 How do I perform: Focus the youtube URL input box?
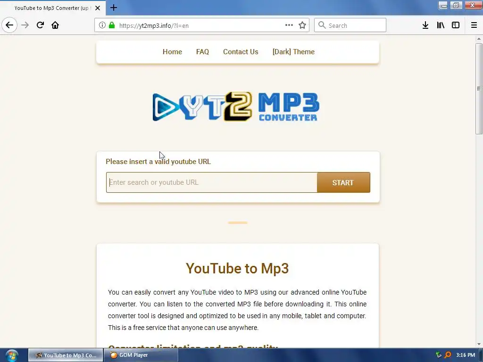pos(212,182)
